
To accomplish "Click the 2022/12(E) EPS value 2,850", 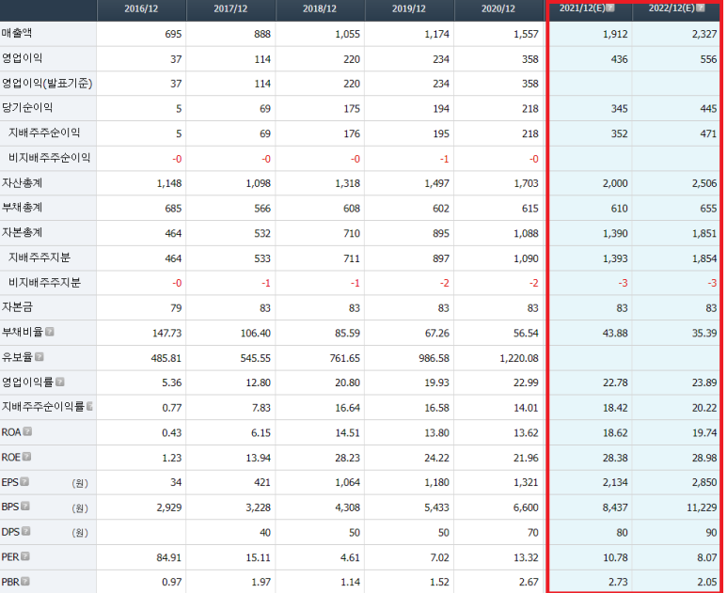I will (704, 483).
